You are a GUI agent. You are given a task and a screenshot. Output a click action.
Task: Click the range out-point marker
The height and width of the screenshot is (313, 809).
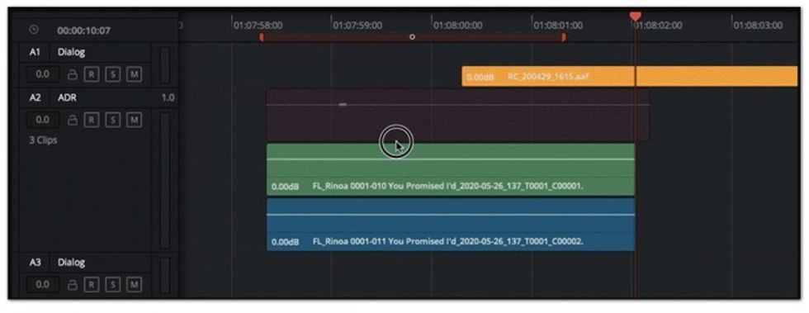563,37
